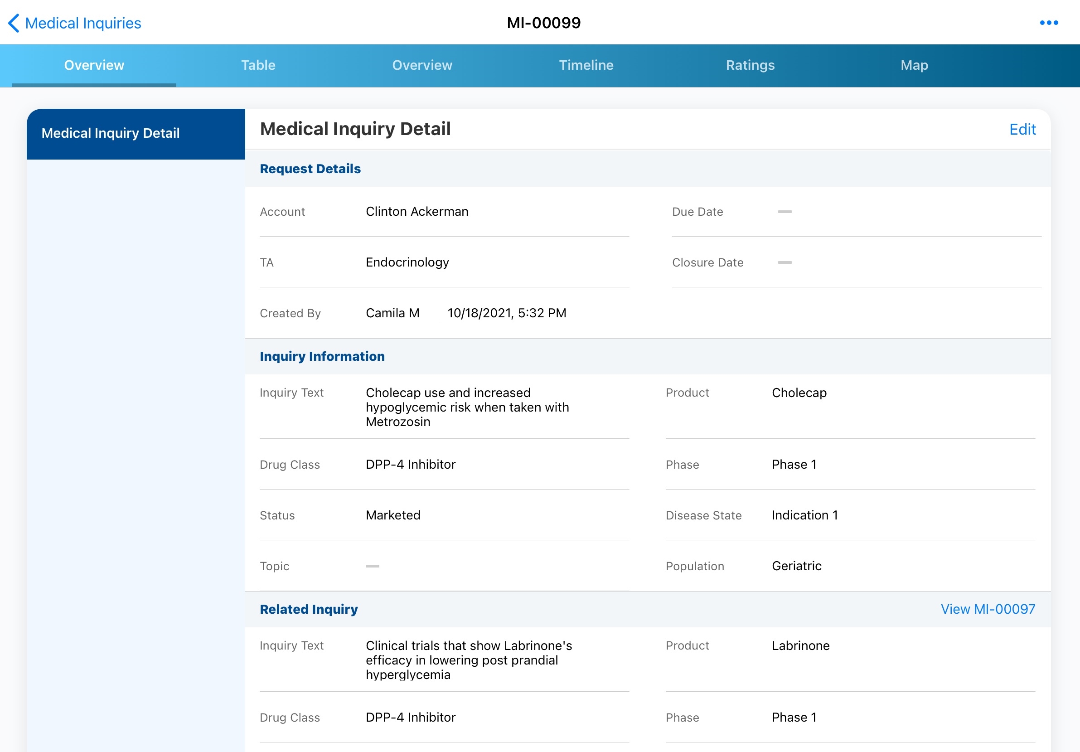Click Edit on Medical Inquiry Detail
The image size is (1080, 752).
click(1022, 129)
